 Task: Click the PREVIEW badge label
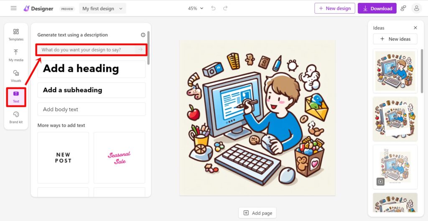click(x=67, y=9)
